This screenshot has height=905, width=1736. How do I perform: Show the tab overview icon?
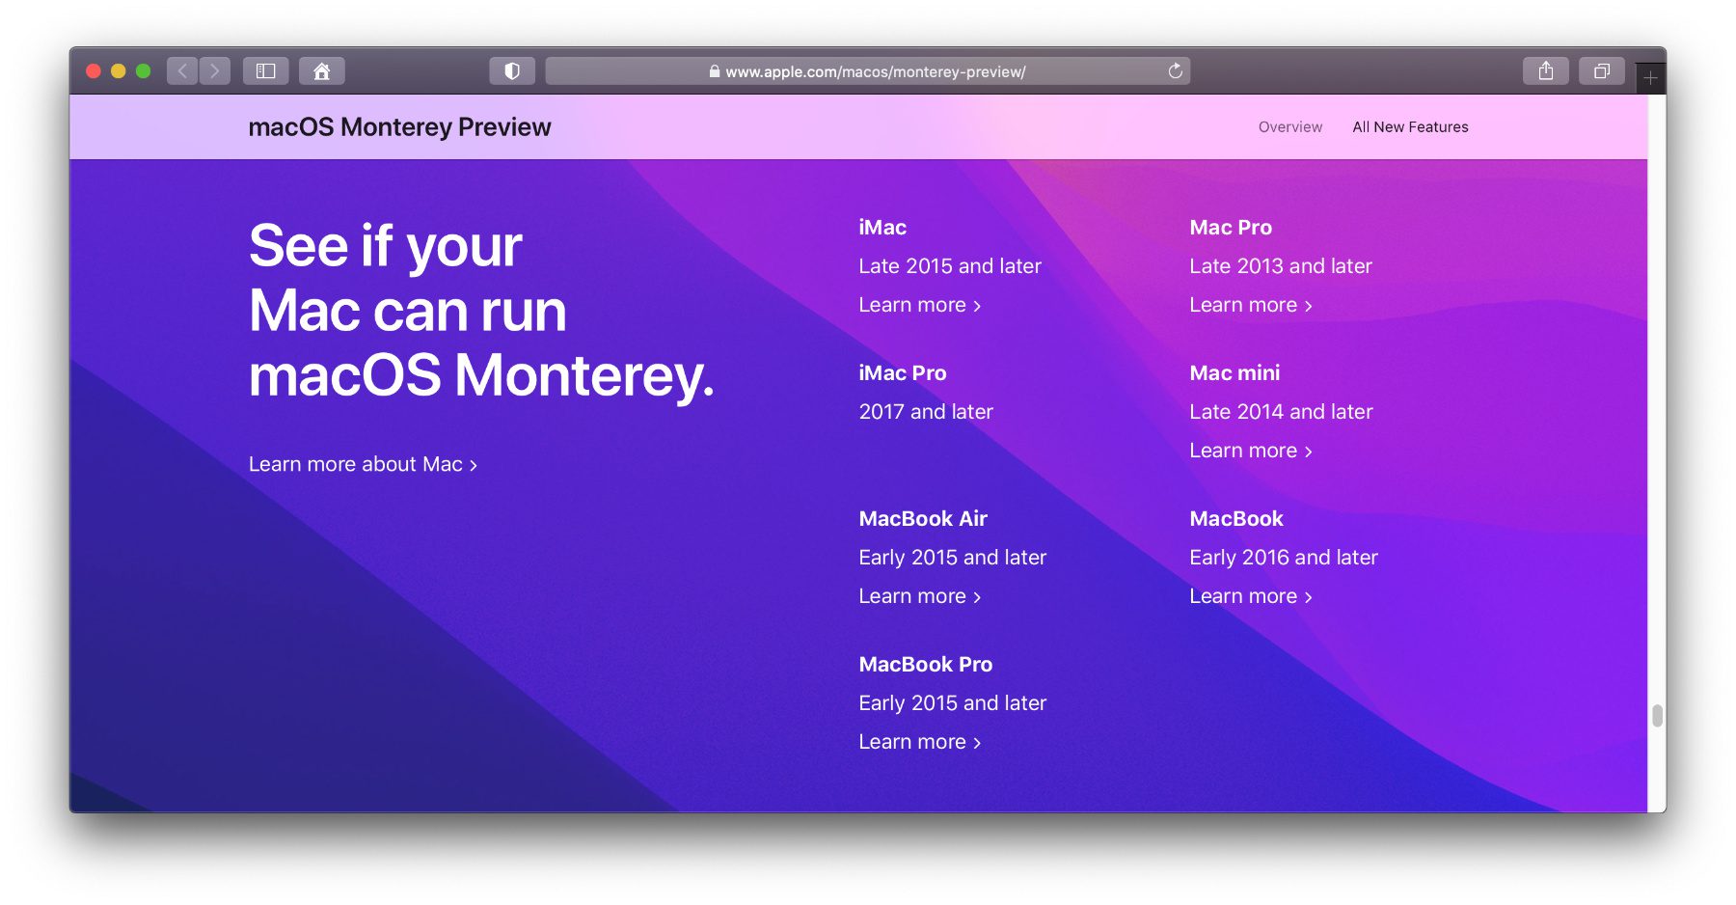click(x=1602, y=71)
